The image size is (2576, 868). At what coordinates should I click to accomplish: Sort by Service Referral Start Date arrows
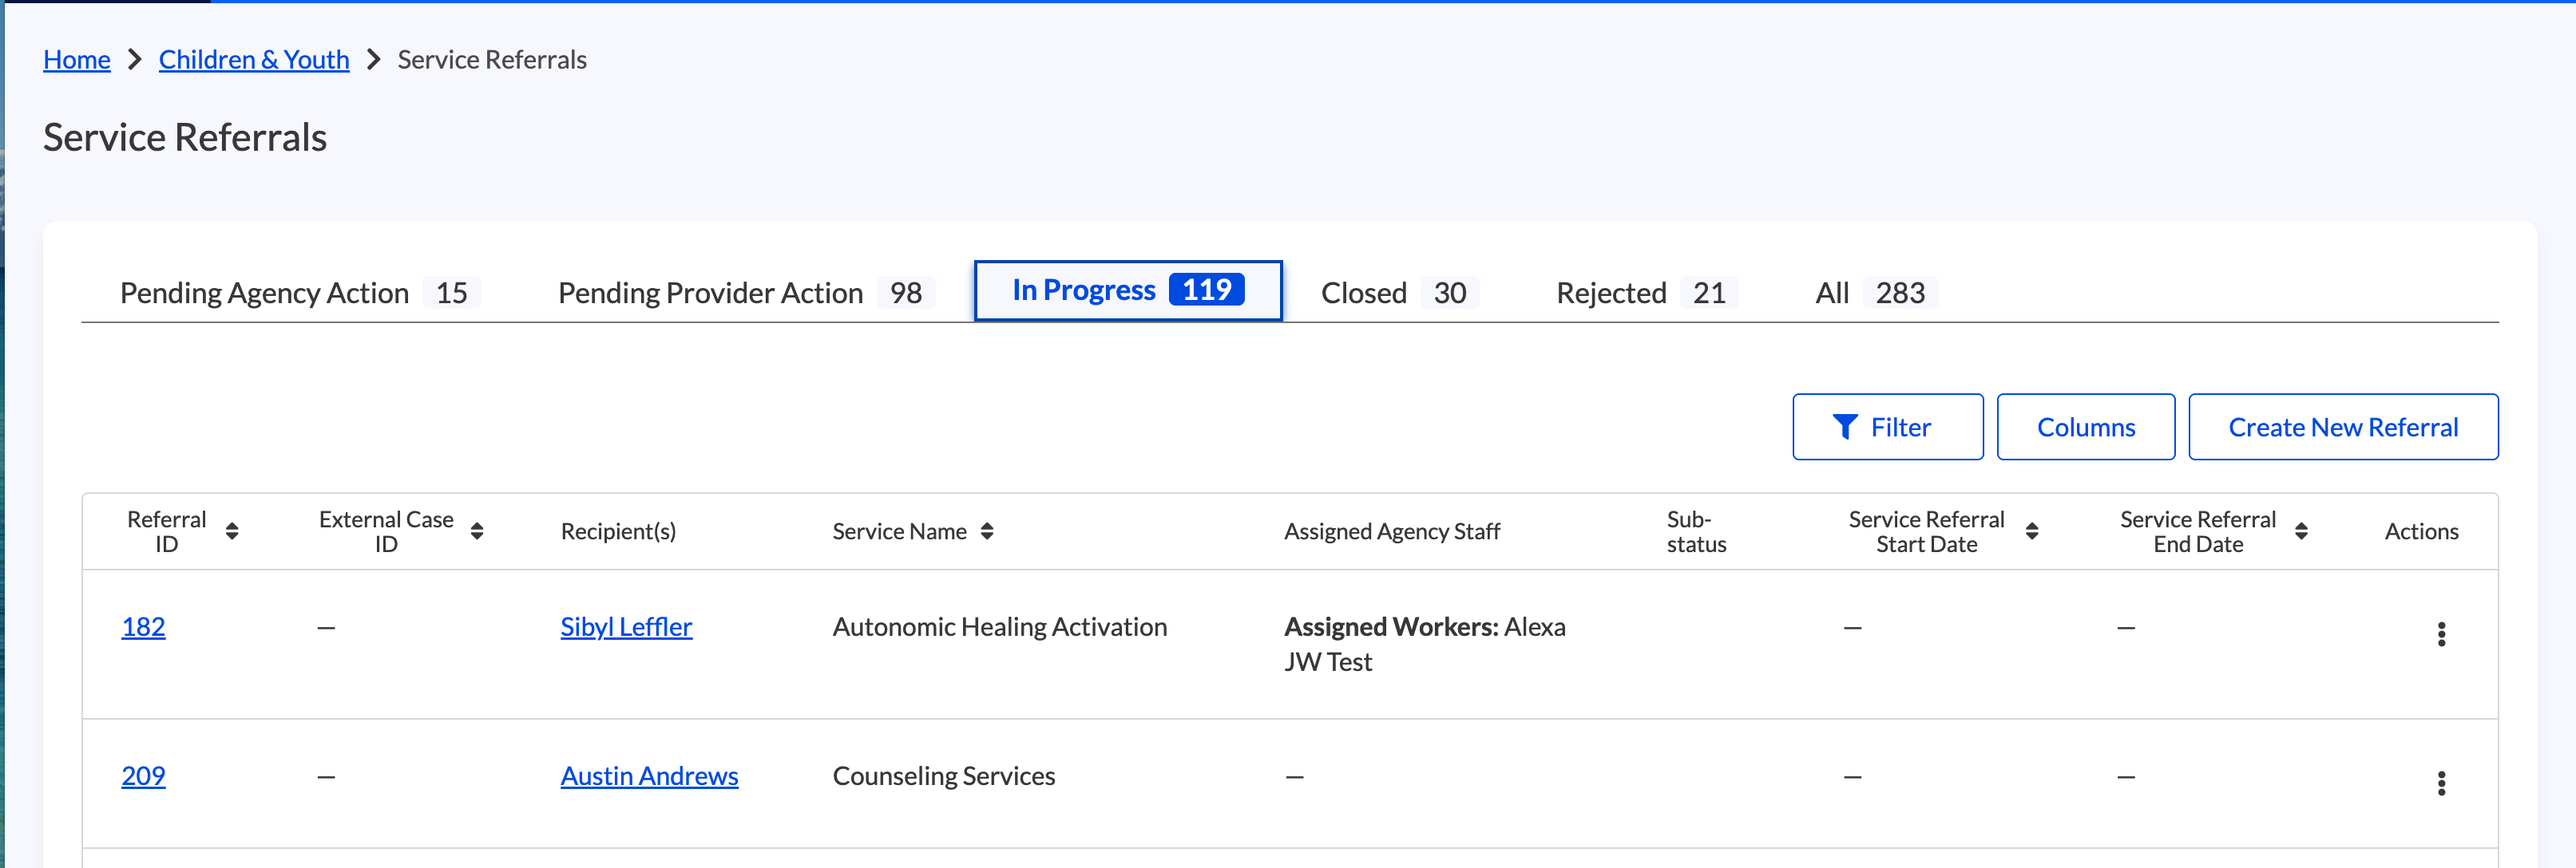pos(2032,531)
